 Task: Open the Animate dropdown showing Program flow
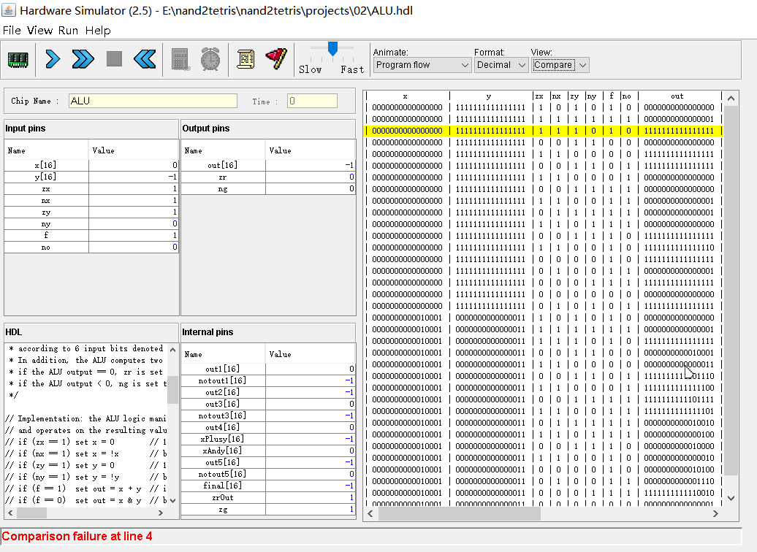coord(422,65)
